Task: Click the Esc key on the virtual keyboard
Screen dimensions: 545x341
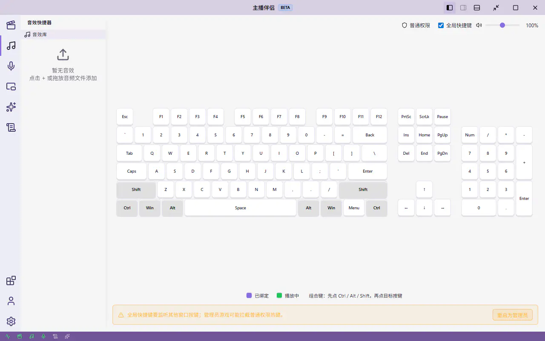Action: [125, 116]
